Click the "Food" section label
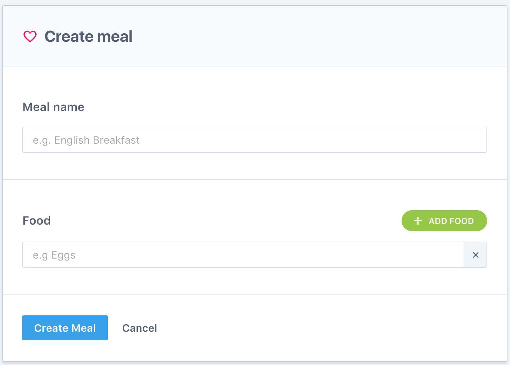This screenshot has width=510, height=365. (37, 221)
